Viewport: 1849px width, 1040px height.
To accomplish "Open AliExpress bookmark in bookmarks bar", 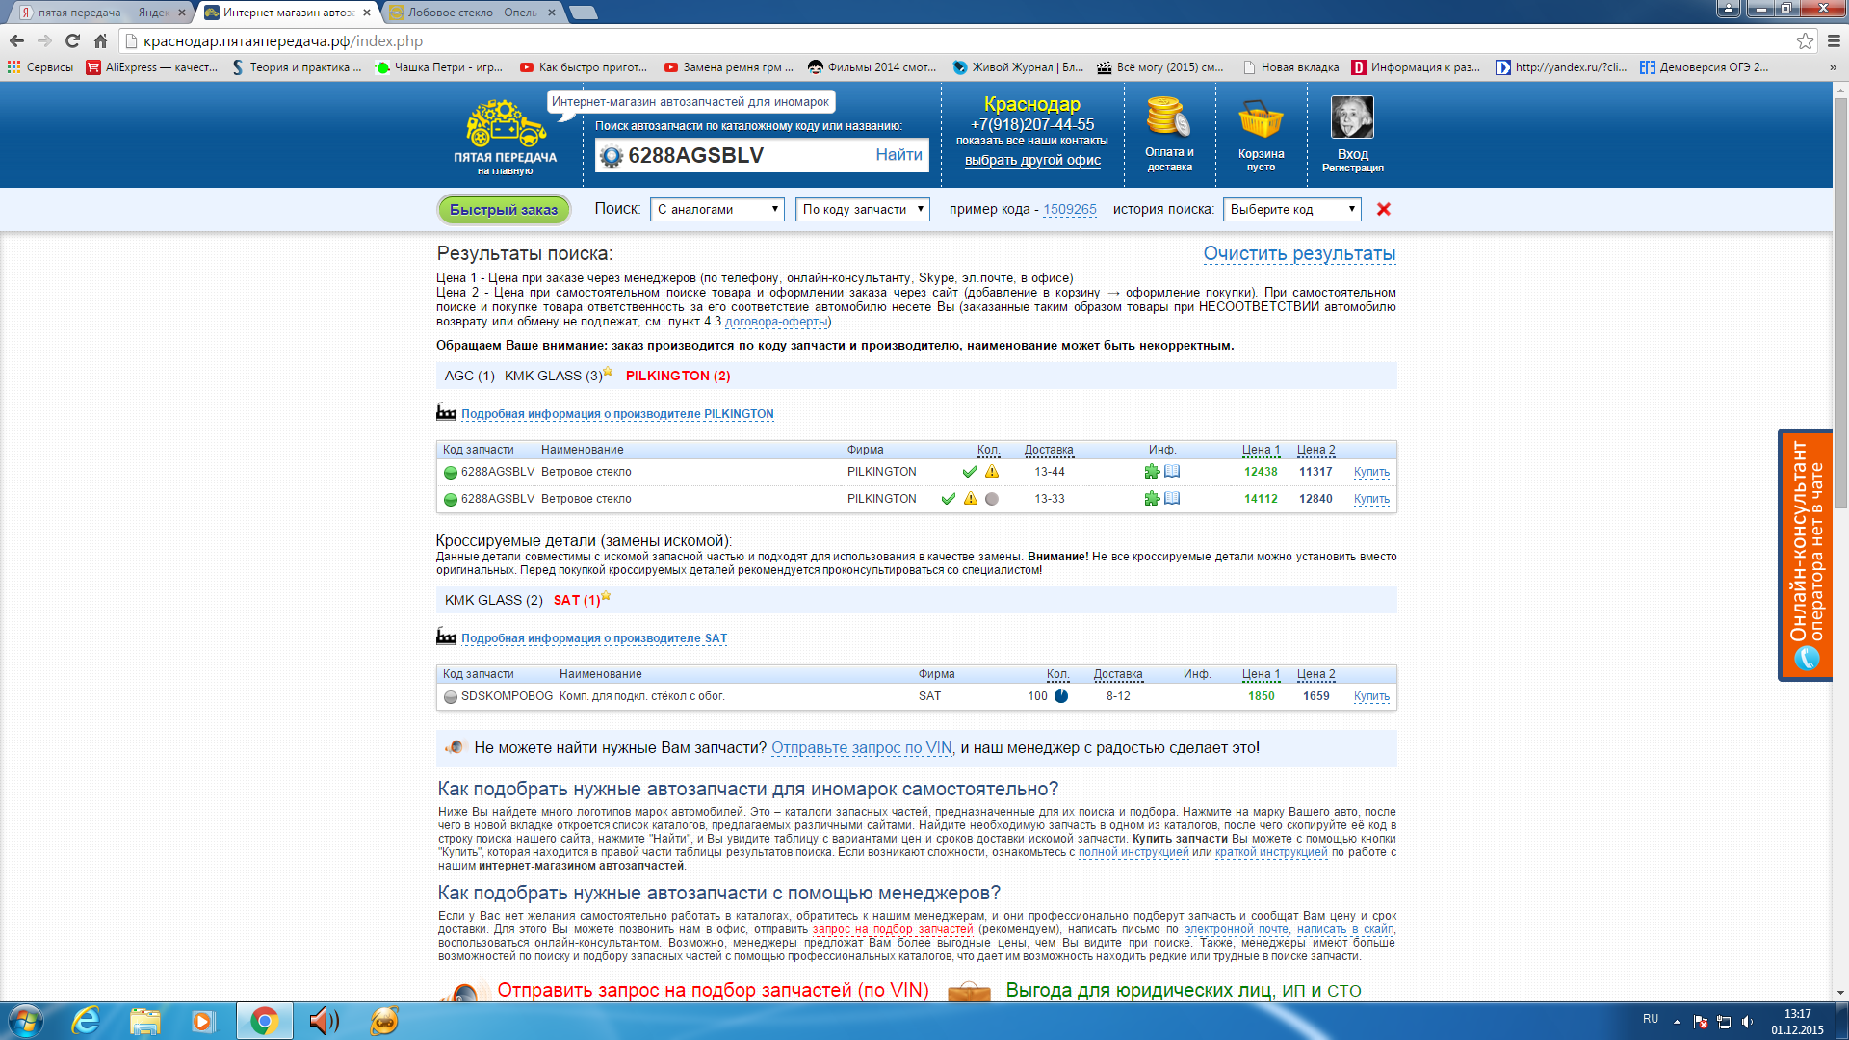I will pyautogui.click(x=152, y=67).
